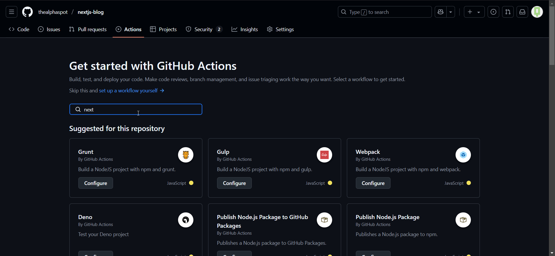555x256 pixels.
Task: Click the Security count badge '2'
Action: click(219, 29)
